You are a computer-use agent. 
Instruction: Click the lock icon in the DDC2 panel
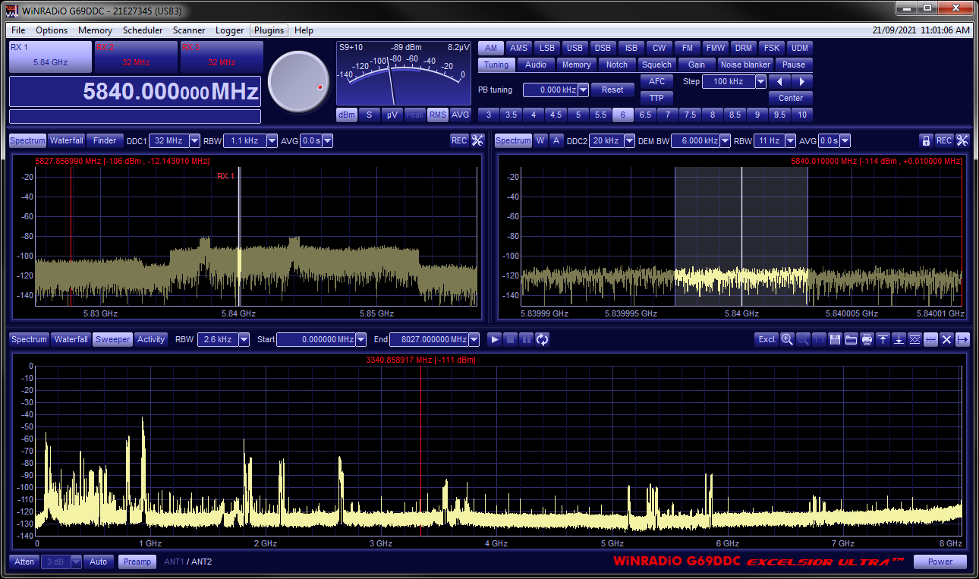[925, 140]
